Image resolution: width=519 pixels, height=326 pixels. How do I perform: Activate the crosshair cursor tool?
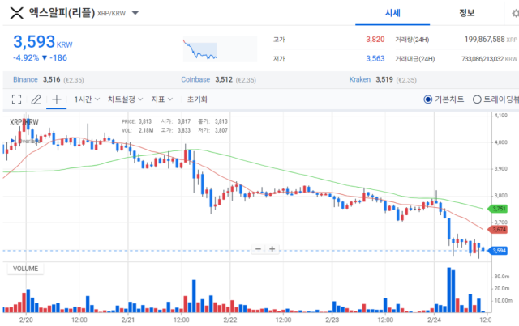tap(57, 99)
